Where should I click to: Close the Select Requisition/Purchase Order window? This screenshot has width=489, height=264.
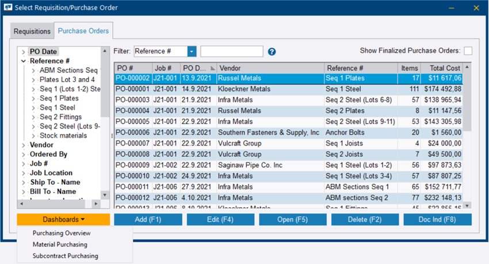click(476, 7)
